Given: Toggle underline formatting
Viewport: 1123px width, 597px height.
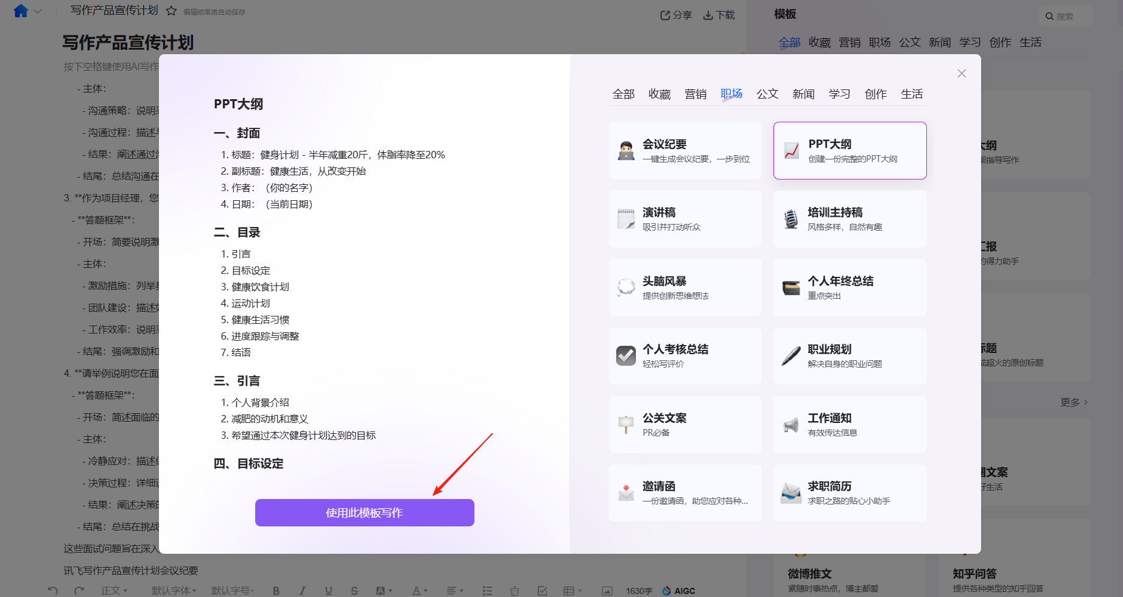Looking at the screenshot, I should [329, 590].
